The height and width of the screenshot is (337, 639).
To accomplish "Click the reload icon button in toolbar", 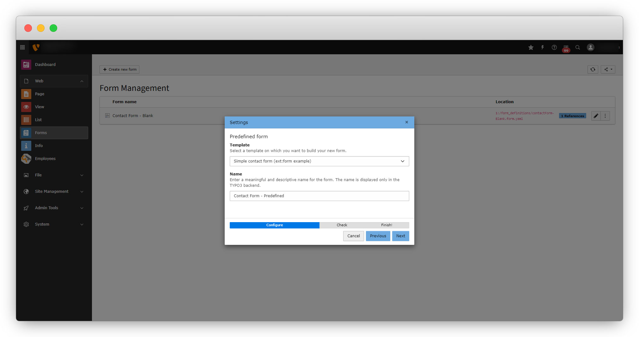I will pyautogui.click(x=593, y=69).
